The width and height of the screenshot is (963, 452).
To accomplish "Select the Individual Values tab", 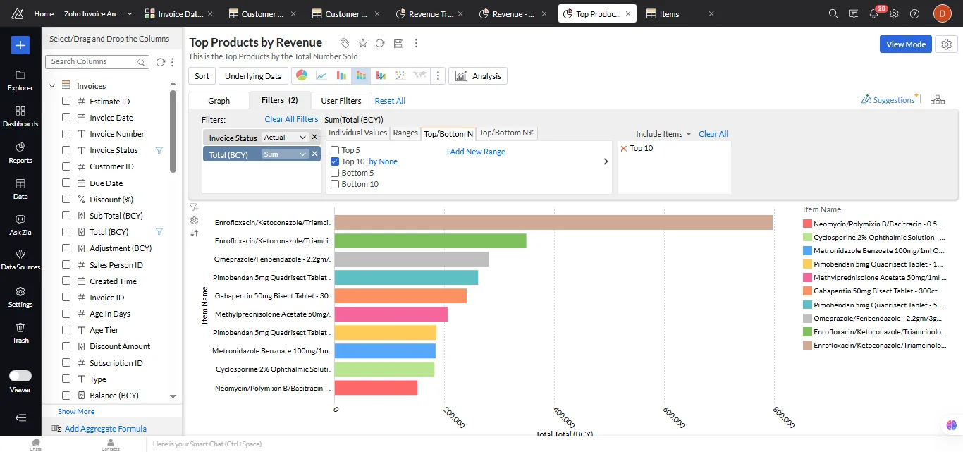I will 358,133.
